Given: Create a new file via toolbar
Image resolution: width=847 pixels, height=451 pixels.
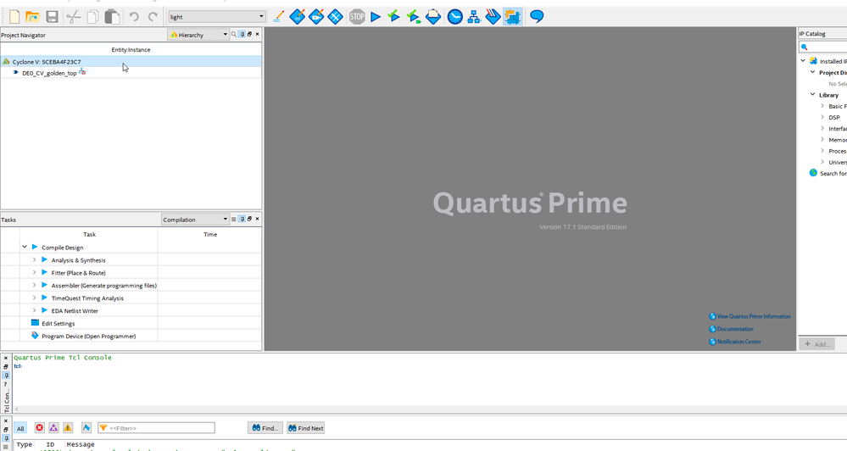Looking at the screenshot, I should pyautogui.click(x=14, y=17).
